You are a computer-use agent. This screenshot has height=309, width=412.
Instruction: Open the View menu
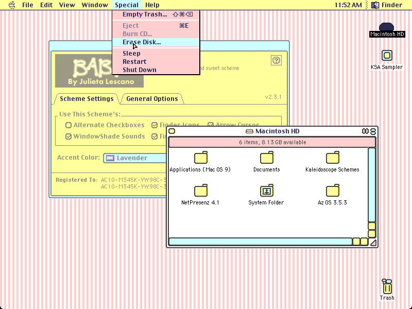click(x=67, y=5)
